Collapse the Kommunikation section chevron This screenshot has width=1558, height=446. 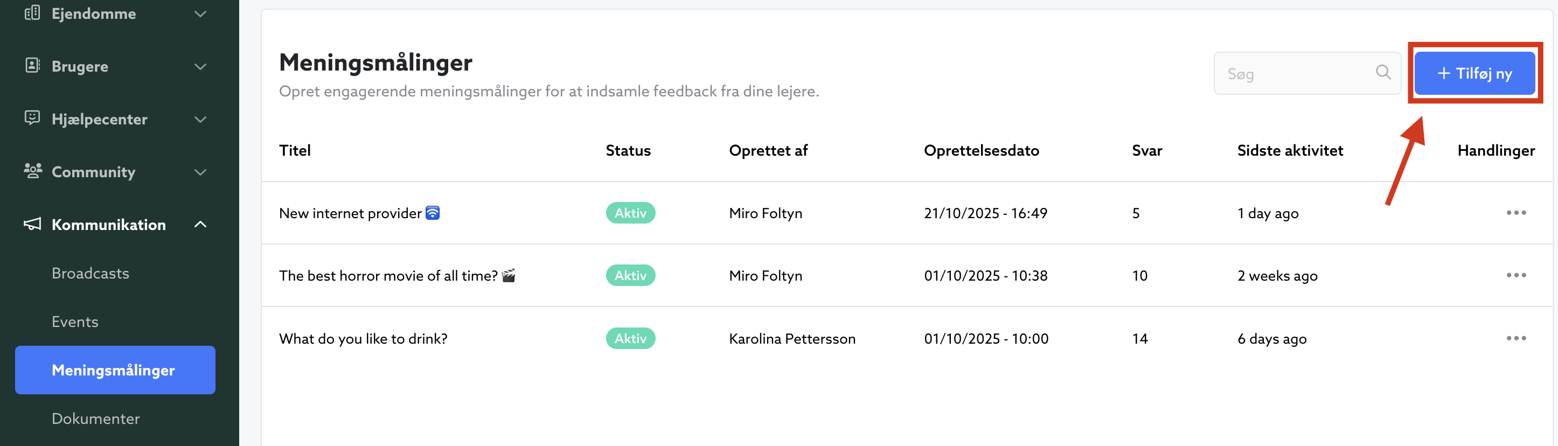pyautogui.click(x=200, y=225)
